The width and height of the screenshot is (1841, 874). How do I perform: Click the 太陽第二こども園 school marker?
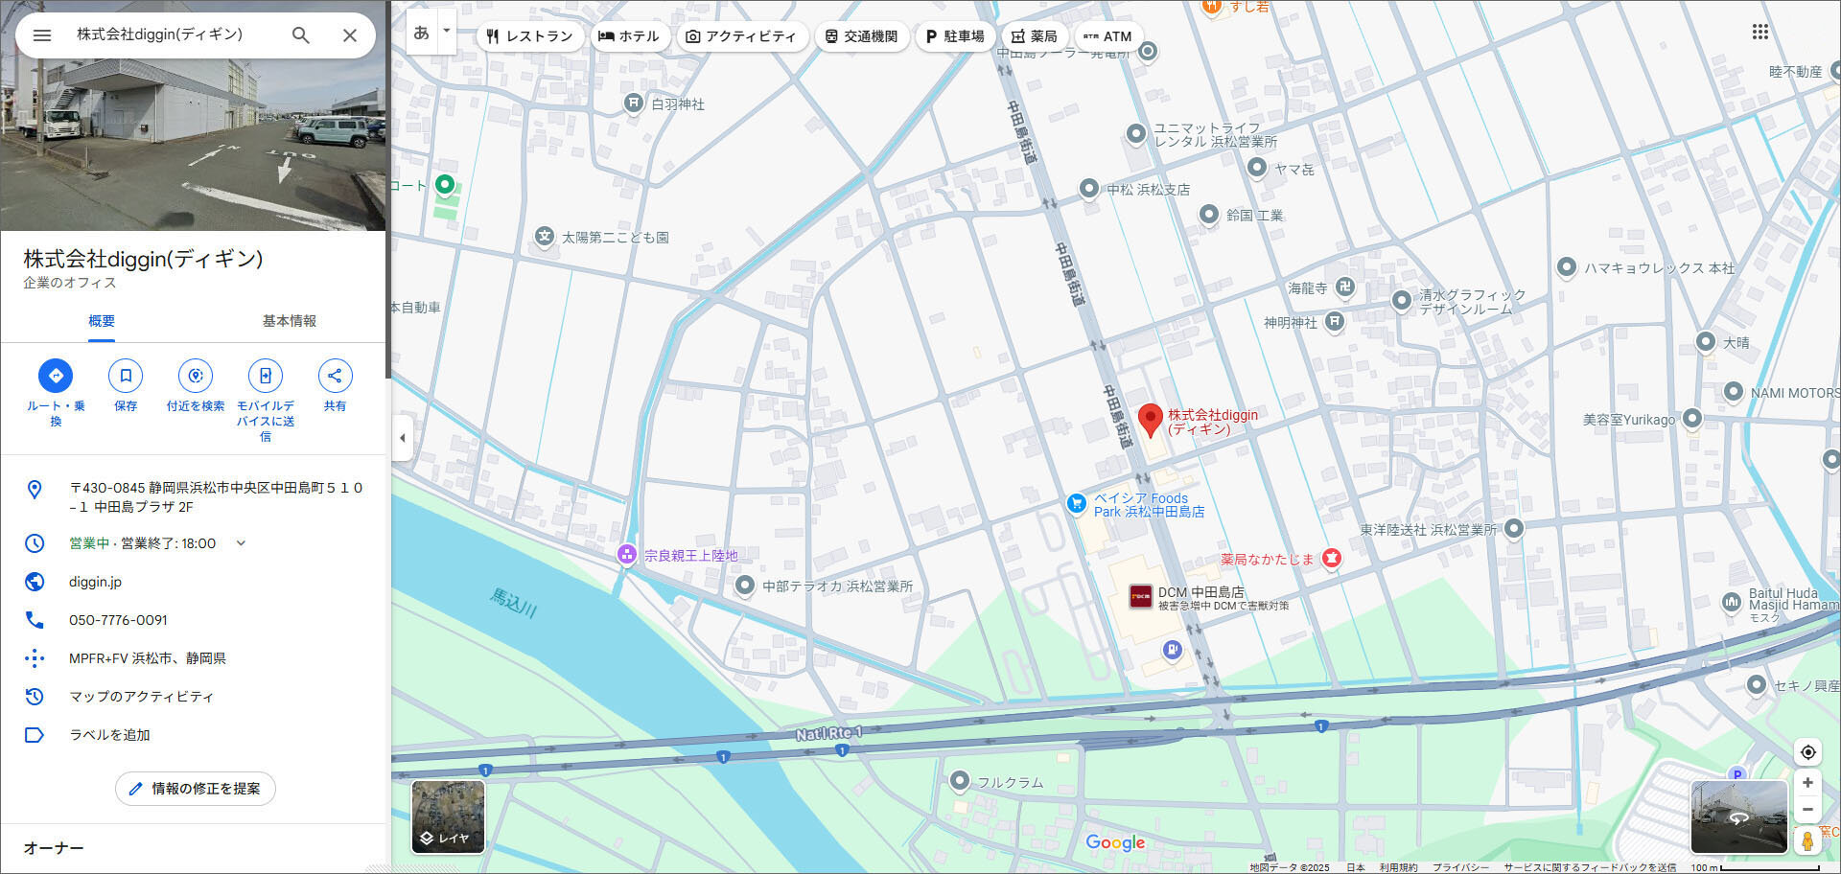[545, 236]
